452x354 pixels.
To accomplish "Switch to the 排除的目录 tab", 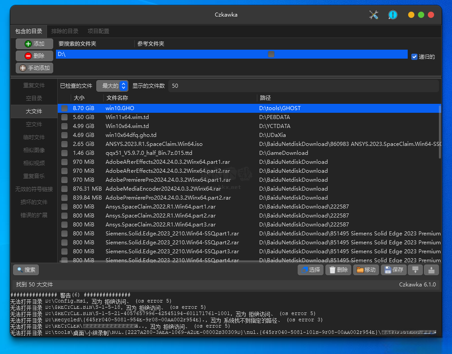I will point(65,31).
